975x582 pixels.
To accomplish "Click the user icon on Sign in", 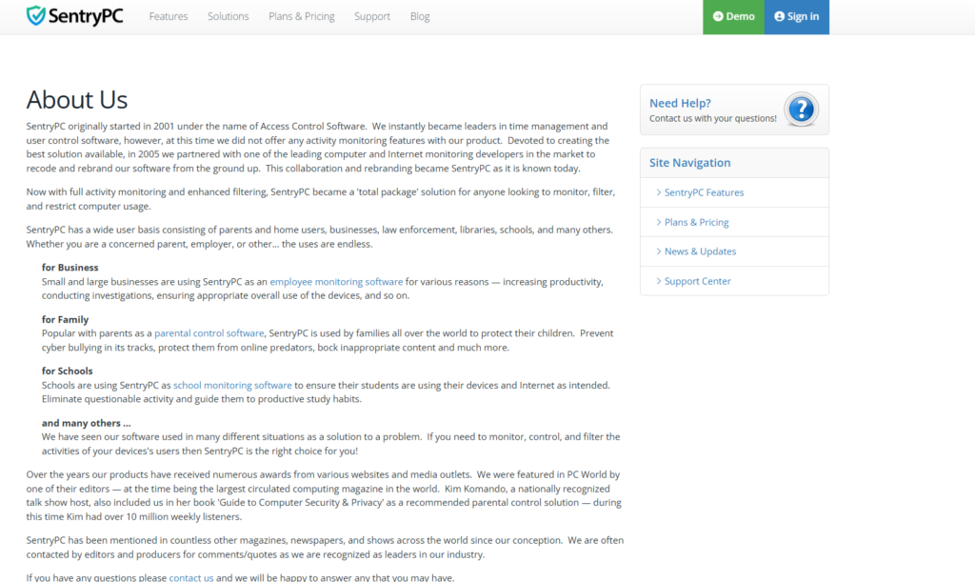I will [x=779, y=17].
